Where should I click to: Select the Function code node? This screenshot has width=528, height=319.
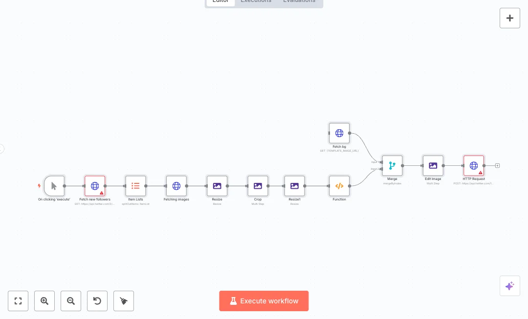339,186
